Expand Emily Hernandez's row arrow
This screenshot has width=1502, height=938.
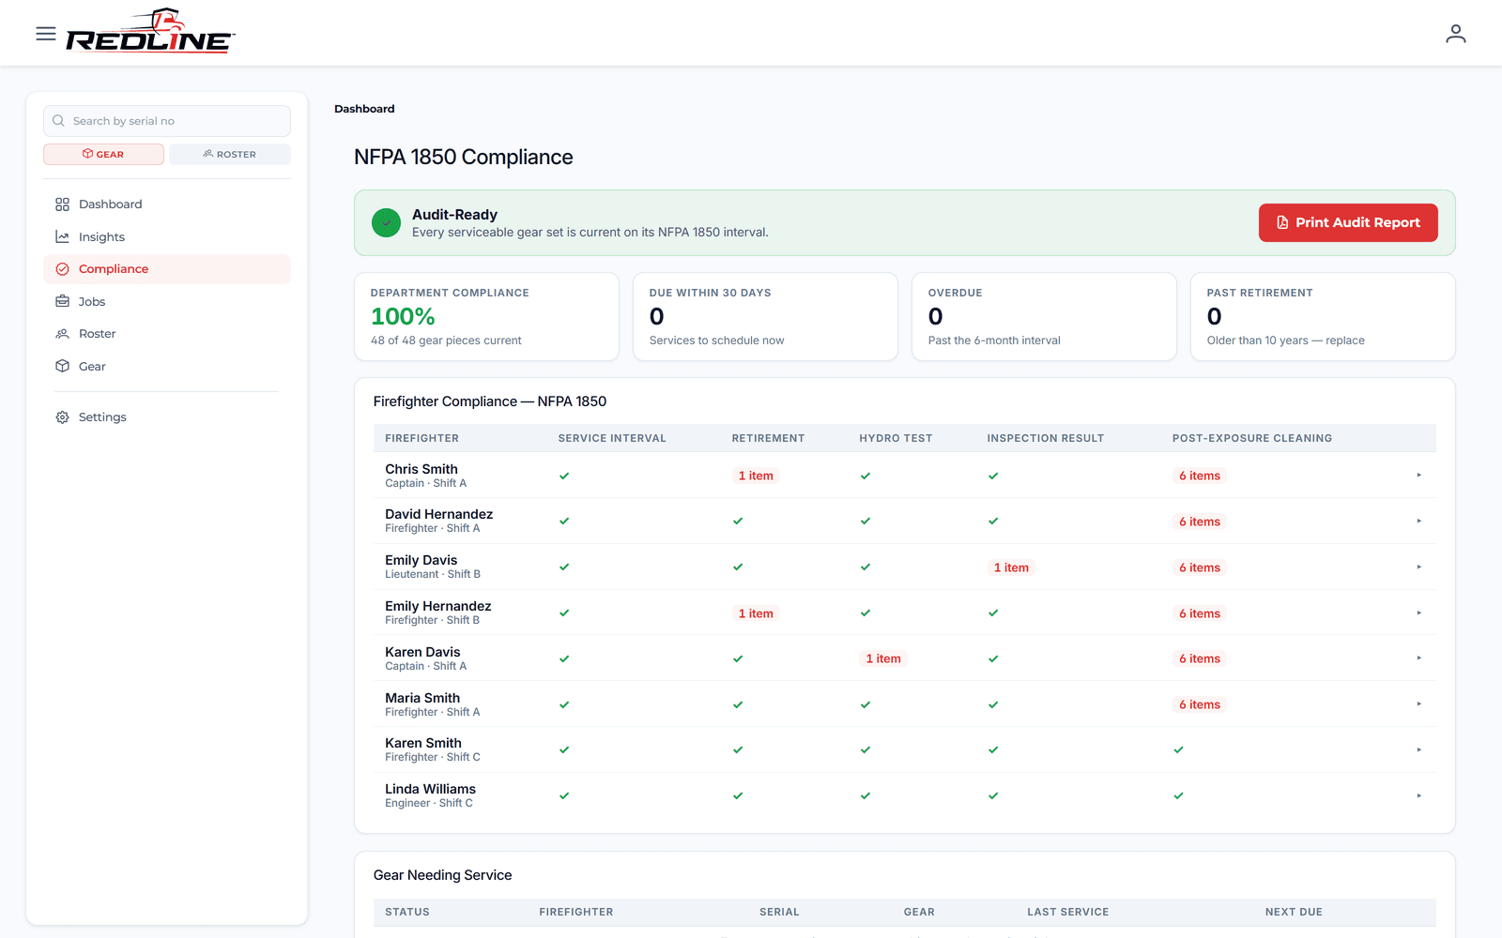(1418, 613)
